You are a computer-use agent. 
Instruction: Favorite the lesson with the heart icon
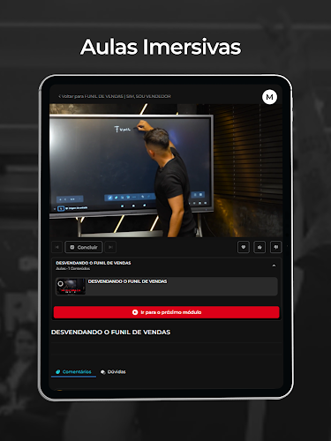coord(244,247)
